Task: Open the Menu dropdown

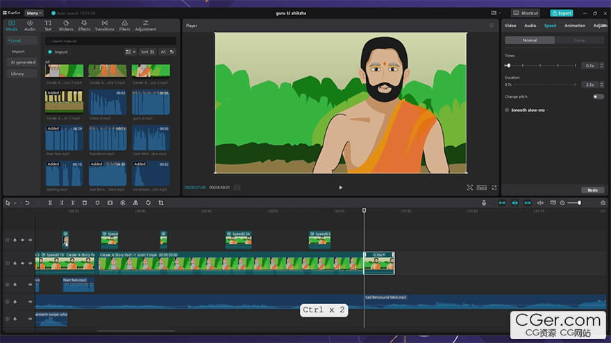Action: [x=33, y=12]
